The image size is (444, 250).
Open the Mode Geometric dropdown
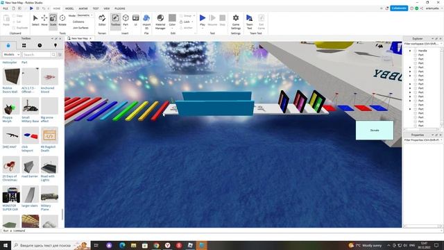[85, 15]
